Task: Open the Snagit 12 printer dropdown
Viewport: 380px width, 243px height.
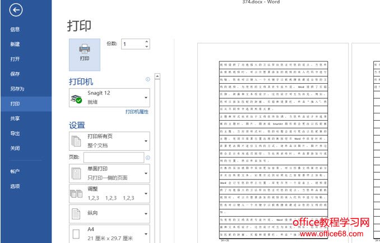Action: 109,98
